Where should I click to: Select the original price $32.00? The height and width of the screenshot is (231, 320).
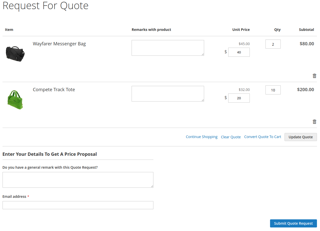click(244, 90)
